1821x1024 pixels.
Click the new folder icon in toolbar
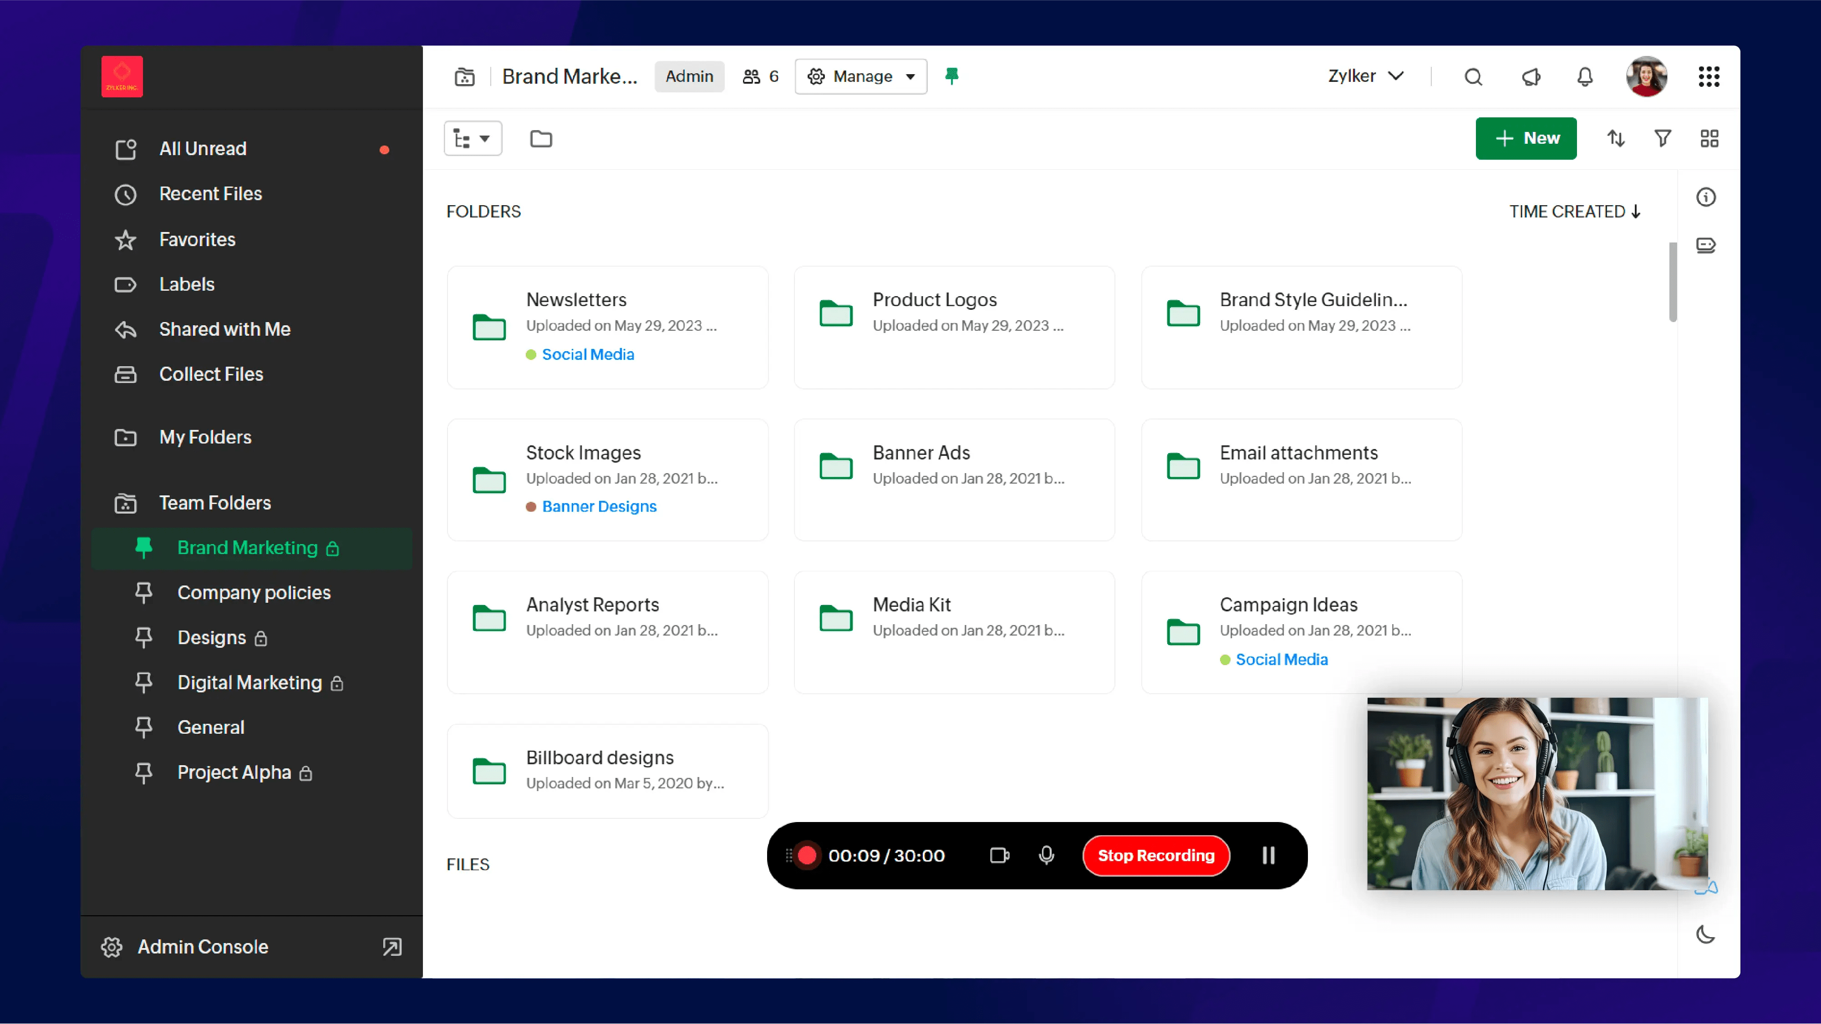541,138
